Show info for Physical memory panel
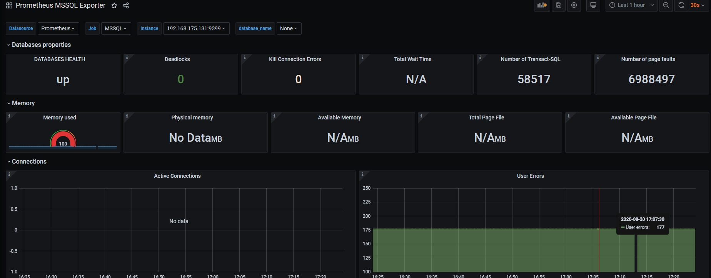The image size is (711, 278). pos(127,116)
